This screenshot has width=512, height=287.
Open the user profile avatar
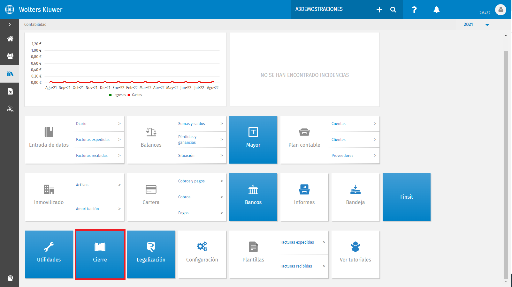(501, 10)
